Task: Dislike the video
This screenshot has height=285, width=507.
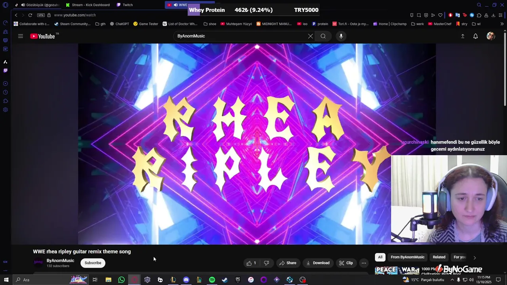Action: (266, 263)
